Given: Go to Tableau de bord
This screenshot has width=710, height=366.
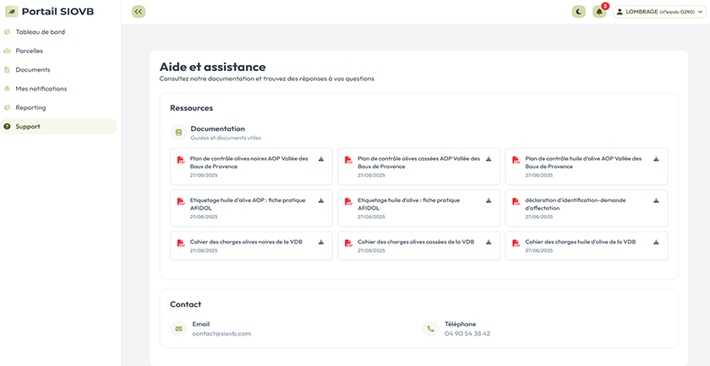Looking at the screenshot, I should (40, 32).
